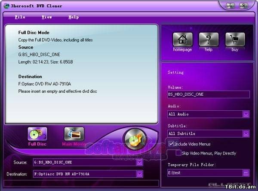Select the Full Disc mode icon

tap(37, 134)
